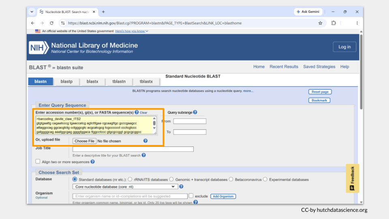Image resolution: width=389 pixels, height=219 pixels.
Task: Click Choose File button
Action: (84, 141)
